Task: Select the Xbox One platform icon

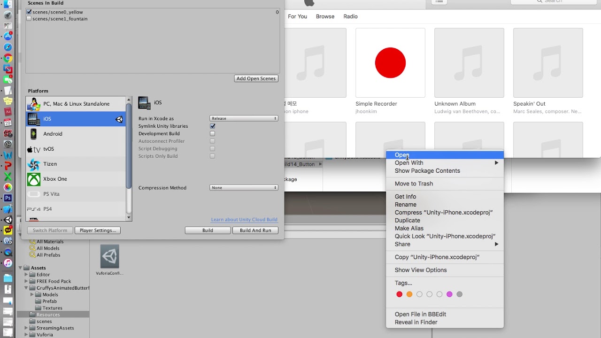Action: click(34, 179)
